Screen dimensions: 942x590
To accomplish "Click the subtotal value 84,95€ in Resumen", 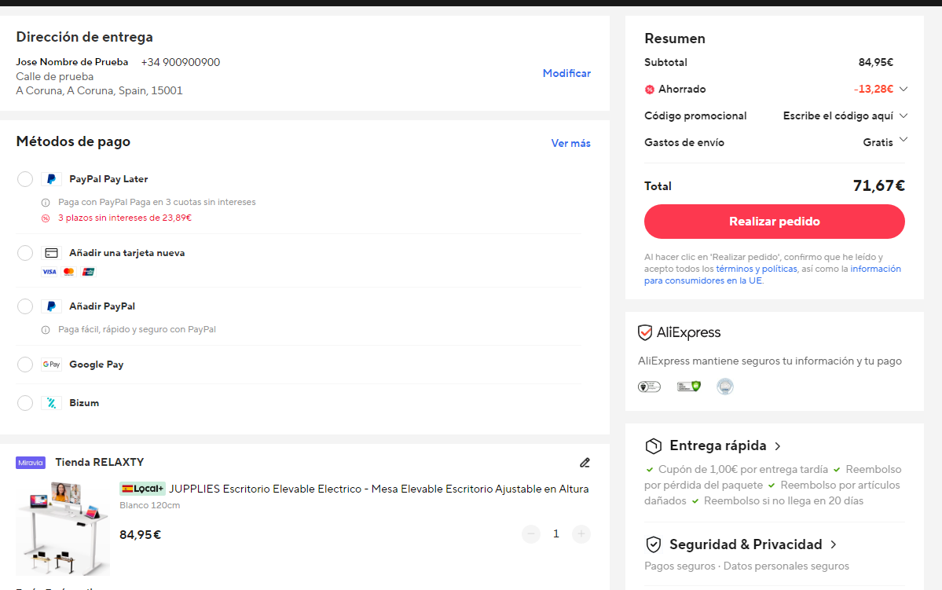I will 876,63.
